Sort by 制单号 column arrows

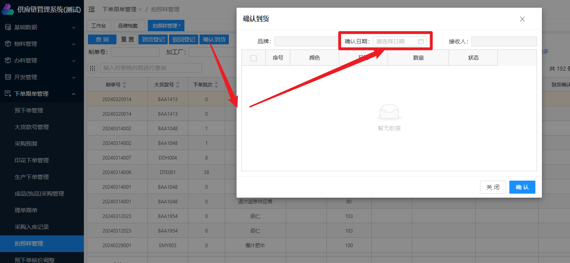pyautogui.click(x=125, y=85)
